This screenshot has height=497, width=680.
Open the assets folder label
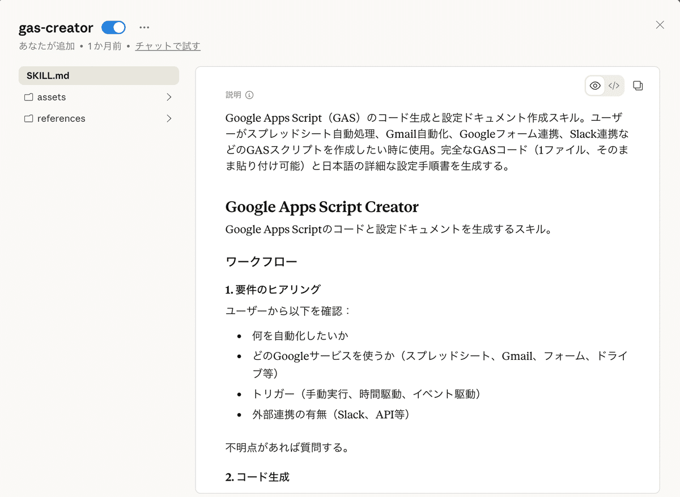52,97
